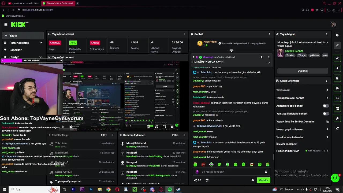This screenshot has width=343, height=193.
Task: Toggle the document moderation-log panel icon
Action: coord(337,78)
